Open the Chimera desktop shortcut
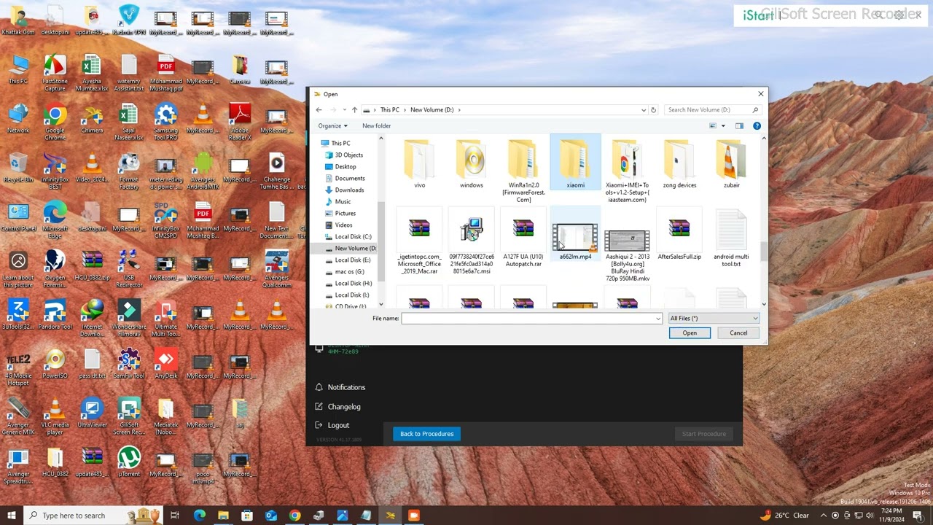This screenshot has width=933, height=525. click(92, 119)
